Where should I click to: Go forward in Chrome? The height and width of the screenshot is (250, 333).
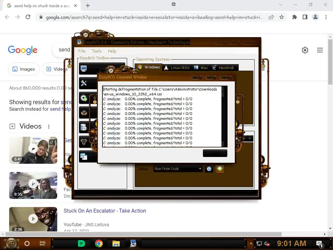coord(18,17)
